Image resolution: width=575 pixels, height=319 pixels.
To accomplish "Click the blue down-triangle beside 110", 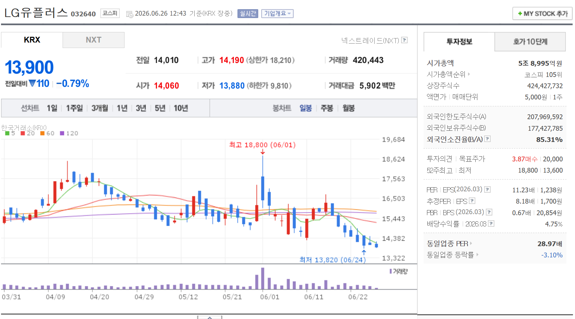I will click(32, 83).
